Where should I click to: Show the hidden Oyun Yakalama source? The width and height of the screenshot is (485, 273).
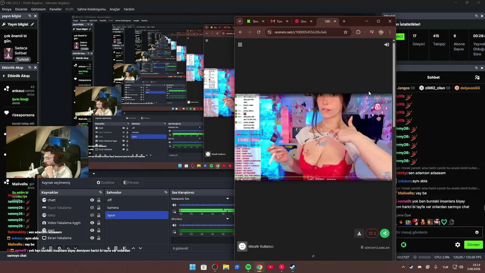92,208
